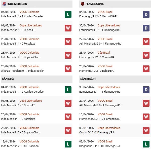Click the W badge for Cusco FC 0-2 Flamengo
Image resolution: width=151 pixels, height=149 pixels.
click(x=146, y=131)
